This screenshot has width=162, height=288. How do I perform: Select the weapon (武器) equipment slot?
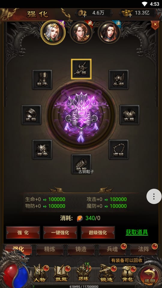pyautogui.click(x=81, y=69)
